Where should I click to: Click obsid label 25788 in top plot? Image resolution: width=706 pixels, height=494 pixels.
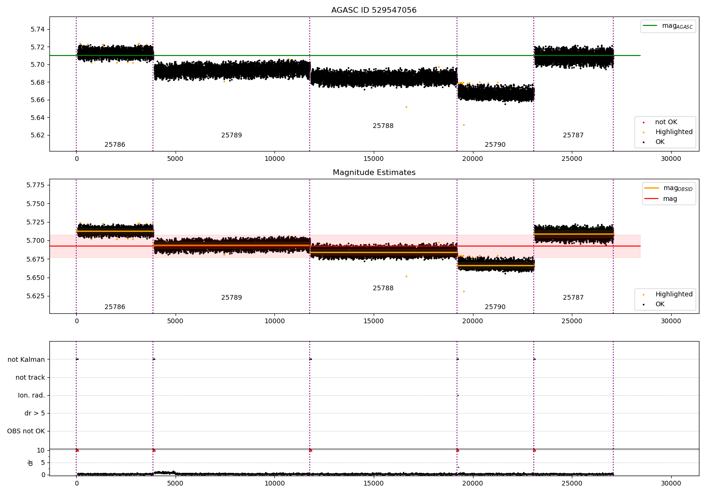pyautogui.click(x=383, y=126)
